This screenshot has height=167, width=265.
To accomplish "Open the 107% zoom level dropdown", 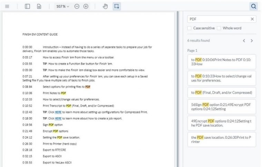I will point(62,6).
